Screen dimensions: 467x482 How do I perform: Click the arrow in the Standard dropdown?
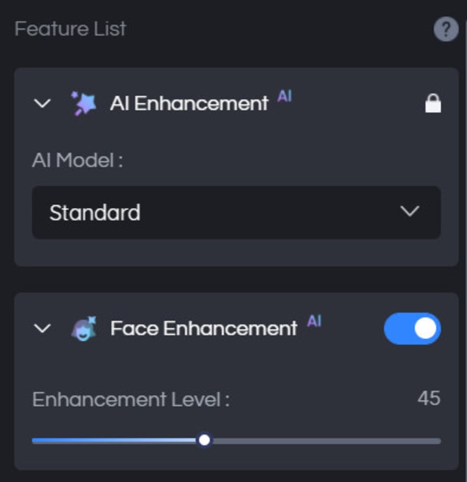point(410,211)
